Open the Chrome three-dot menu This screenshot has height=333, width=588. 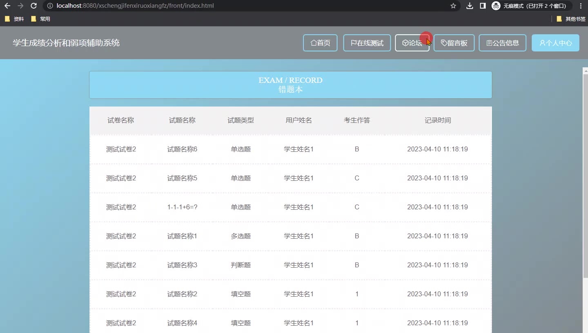[x=581, y=6]
